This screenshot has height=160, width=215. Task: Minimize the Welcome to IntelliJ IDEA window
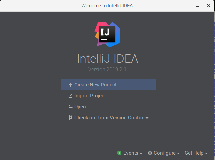click(x=198, y=6)
